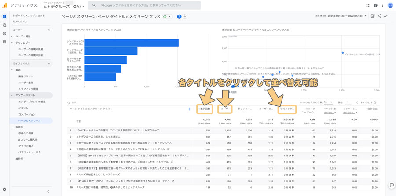The image size is (396, 196).
Task: Click the ジャパネットクルーズの評判 bar in chart
Action: [x=132, y=43]
